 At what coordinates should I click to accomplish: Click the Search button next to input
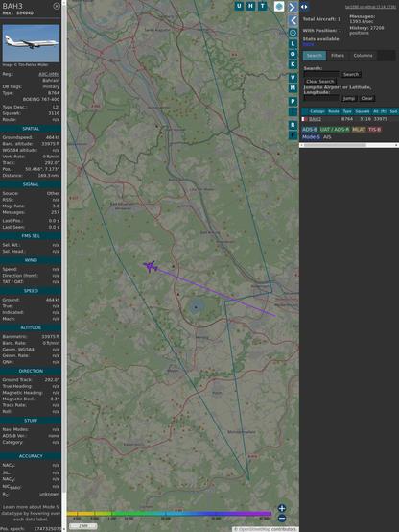(x=351, y=74)
